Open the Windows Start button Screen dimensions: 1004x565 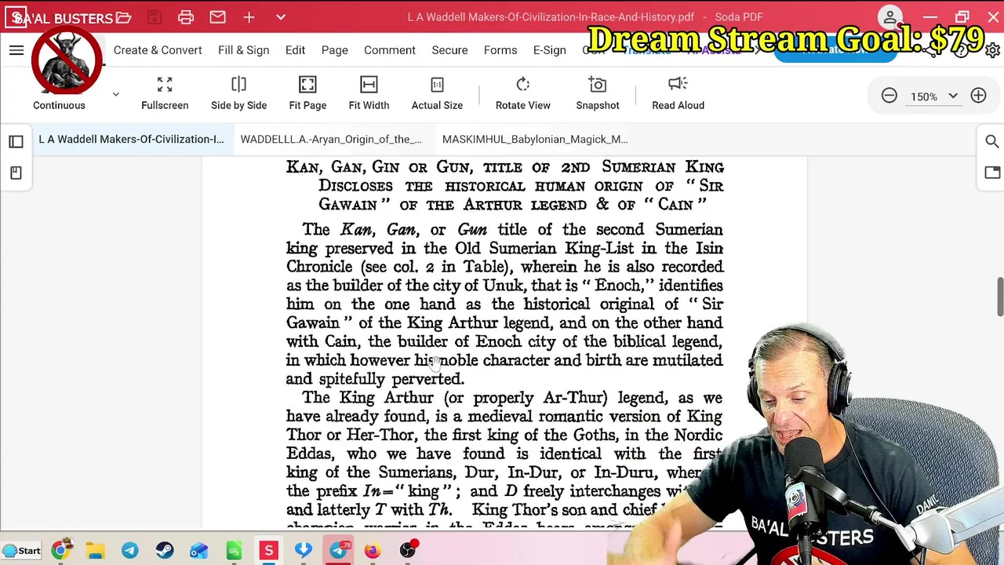pyautogui.click(x=21, y=550)
